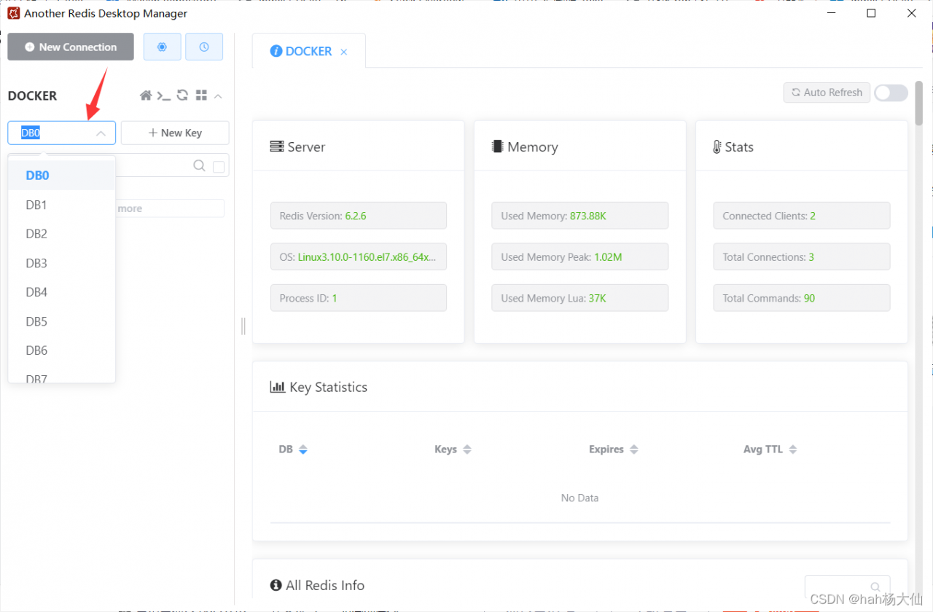Select DB5 in the database list
Viewport: 933px width, 612px height.
[x=62, y=321]
